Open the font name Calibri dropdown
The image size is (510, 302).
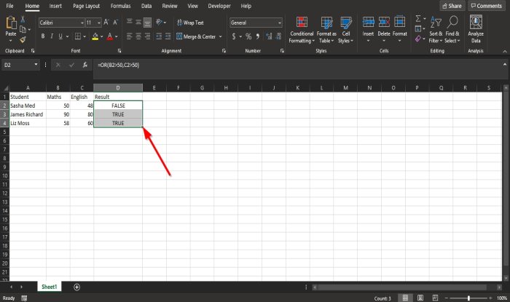pos(82,23)
